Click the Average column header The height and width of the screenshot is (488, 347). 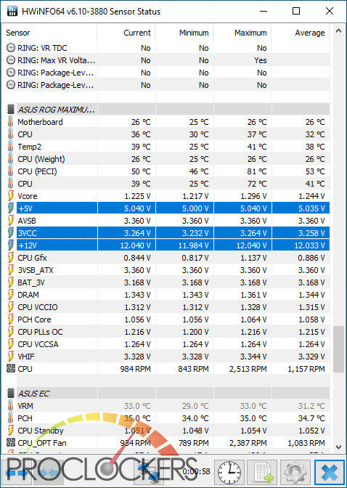point(301,33)
